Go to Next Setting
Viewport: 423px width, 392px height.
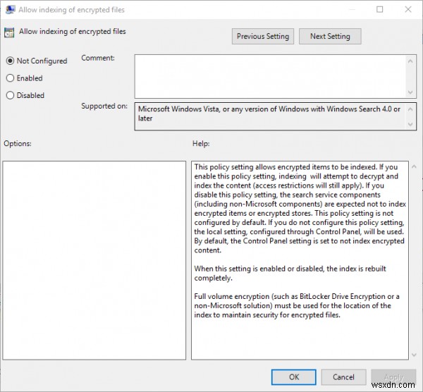coord(330,36)
